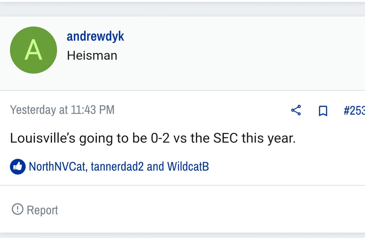Click the word 'SEC' in the message
This screenshot has width=365, height=238.
tap(225, 138)
